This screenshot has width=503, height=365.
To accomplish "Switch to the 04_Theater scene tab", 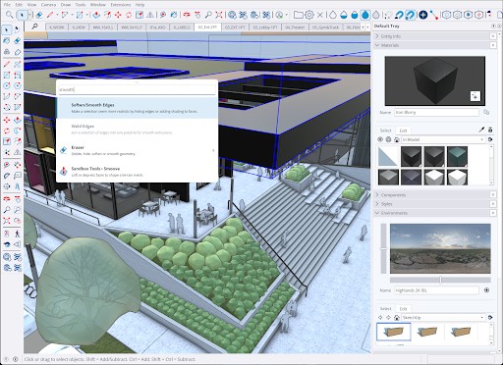I will (295, 27).
